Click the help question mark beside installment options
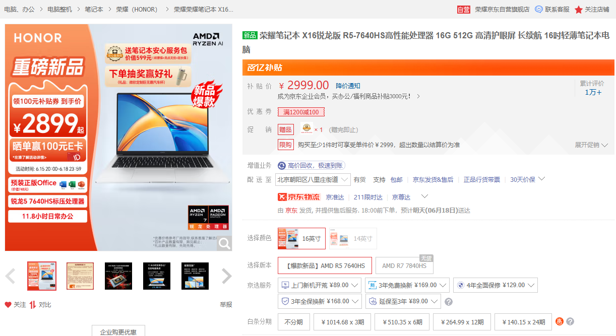The width and height of the screenshot is (616, 336). tap(570, 322)
